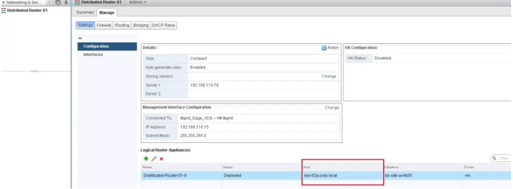Image resolution: width=513 pixels, height=189 pixels.
Task: Select the Manage tab
Action: point(107,12)
